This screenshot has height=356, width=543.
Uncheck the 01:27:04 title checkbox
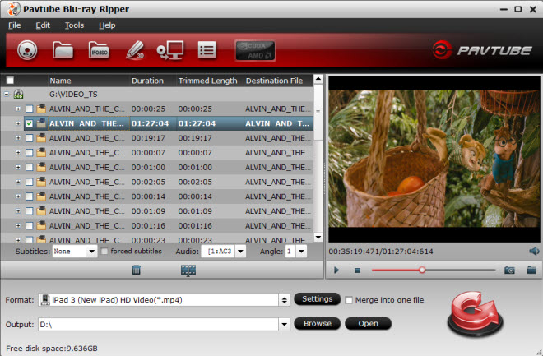[x=30, y=123]
